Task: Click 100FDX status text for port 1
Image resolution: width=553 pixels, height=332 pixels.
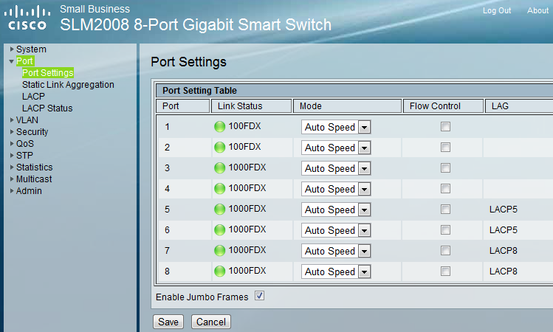Action: click(244, 126)
